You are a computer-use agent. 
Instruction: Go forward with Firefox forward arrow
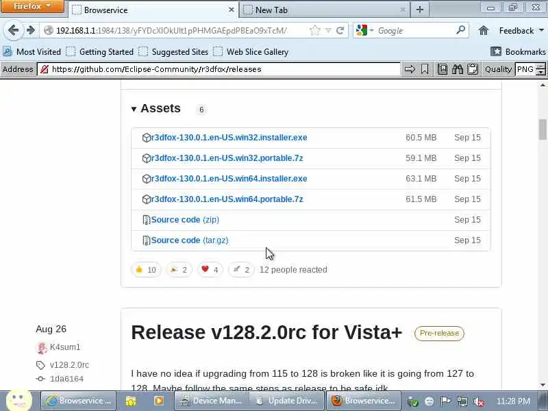31,30
